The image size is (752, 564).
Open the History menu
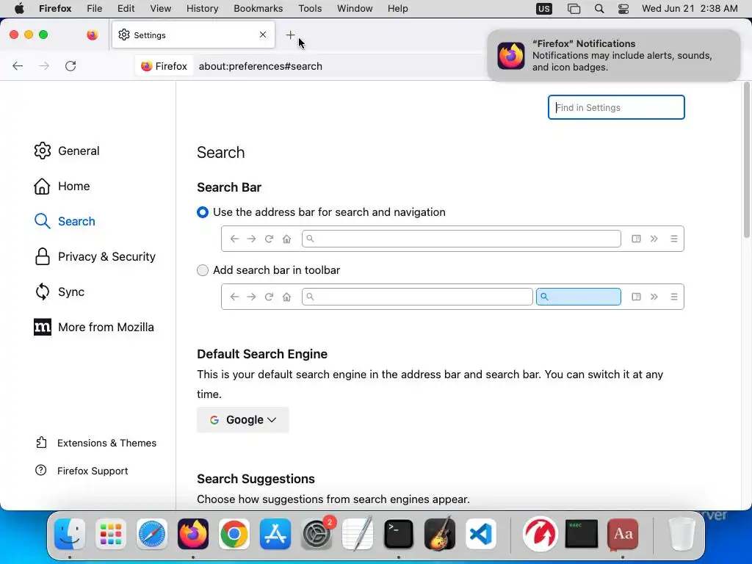click(203, 9)
